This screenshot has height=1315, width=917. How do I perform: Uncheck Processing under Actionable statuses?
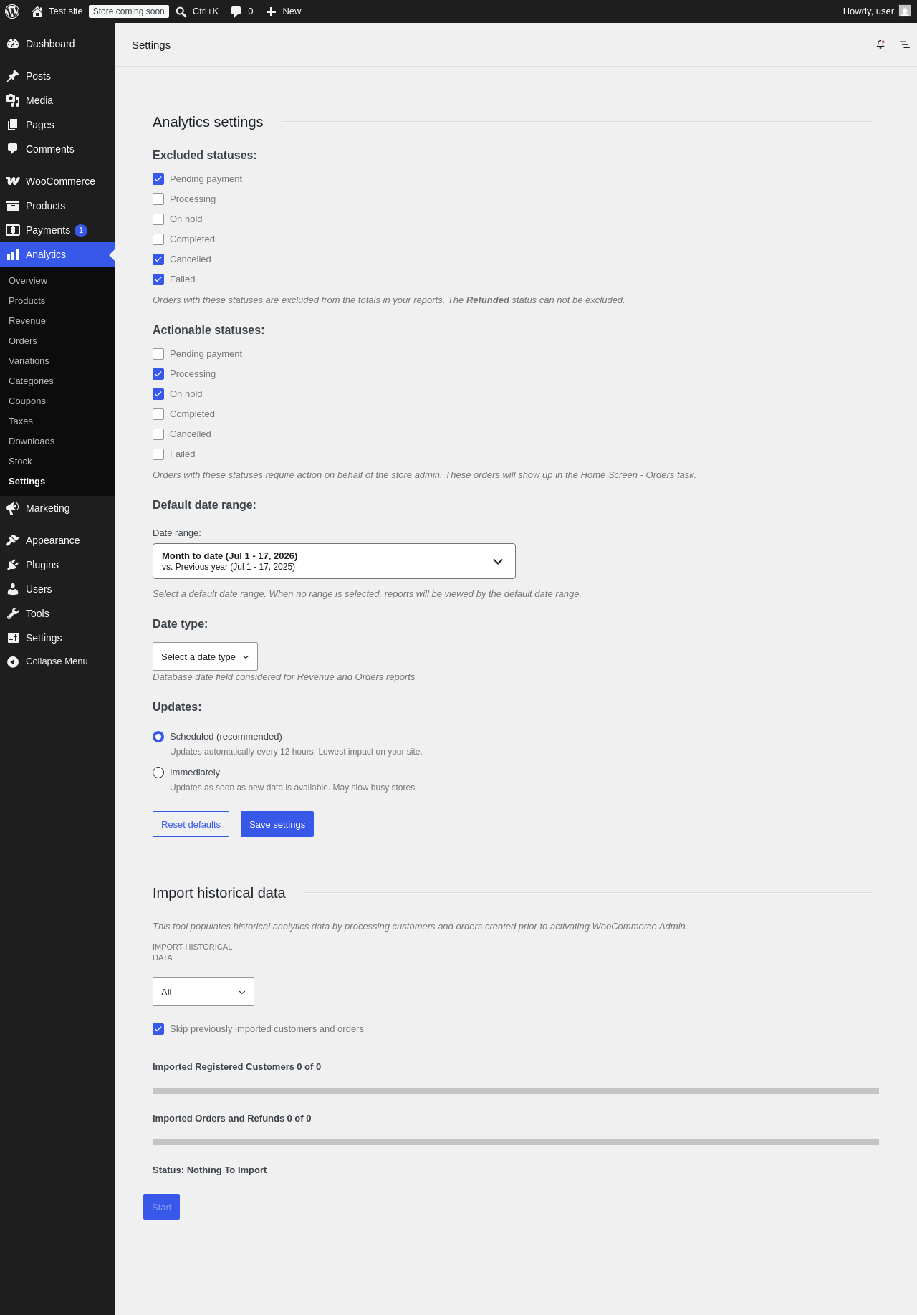158,374
